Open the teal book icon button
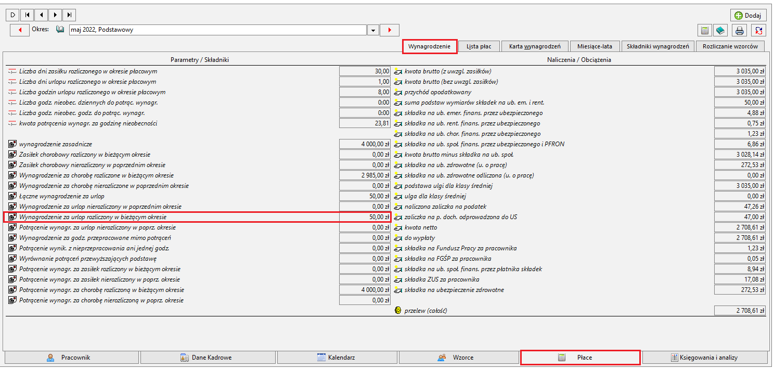The width and height of the screenshot is (774, 369). (720, 30)
